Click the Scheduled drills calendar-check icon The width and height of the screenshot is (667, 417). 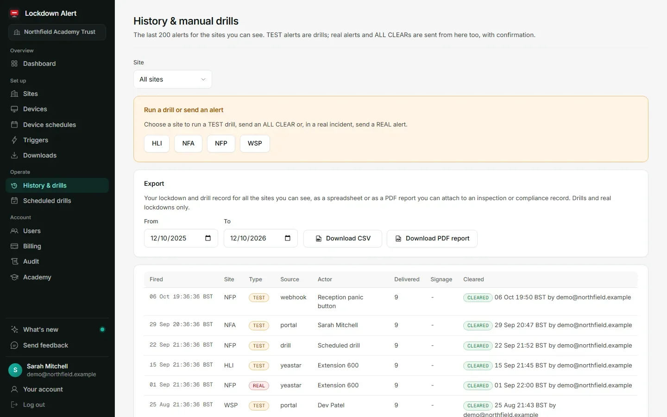[14, 201]
